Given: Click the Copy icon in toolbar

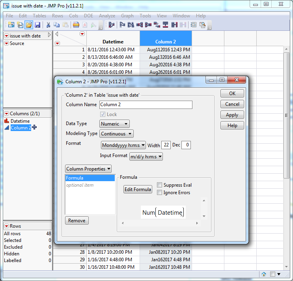Looking at the screenshot, I should [x=57, y=25].
